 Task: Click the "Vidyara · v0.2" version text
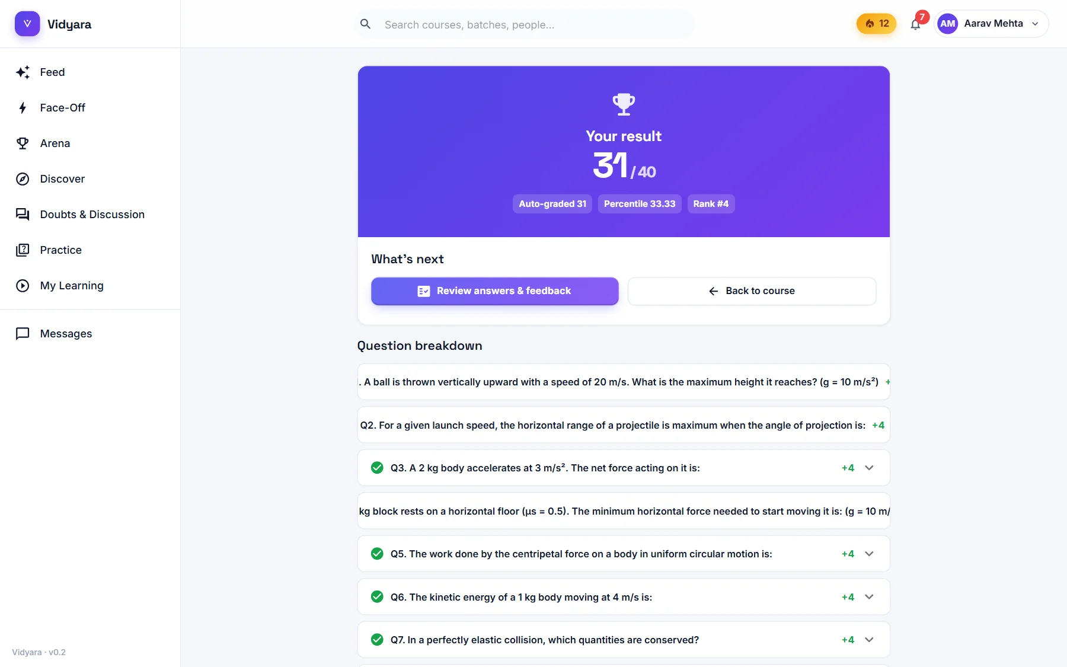tap(39, 652)
